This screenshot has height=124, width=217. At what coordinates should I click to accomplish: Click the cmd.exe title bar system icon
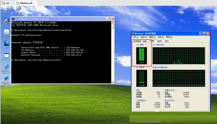(13, 19)
